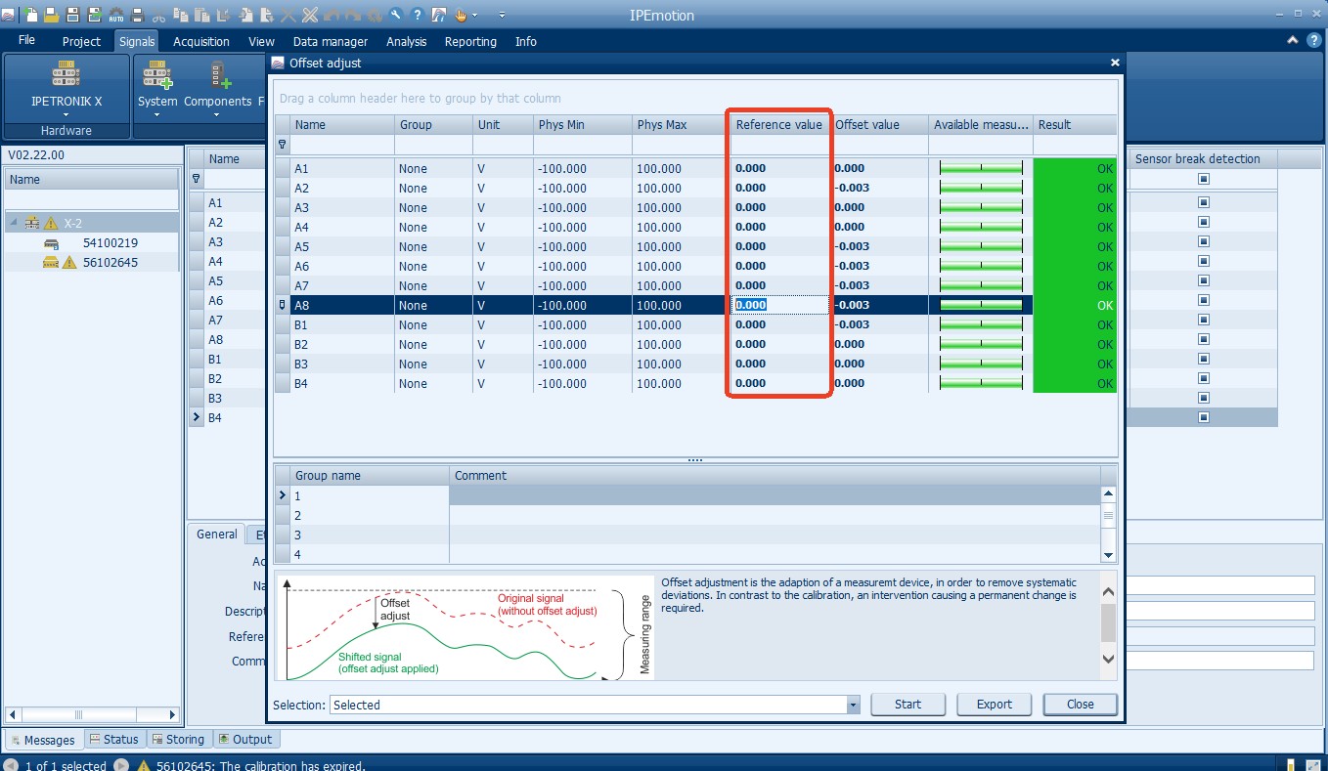Click the AUTO gear icon in top toolbar

click(115, 15)
